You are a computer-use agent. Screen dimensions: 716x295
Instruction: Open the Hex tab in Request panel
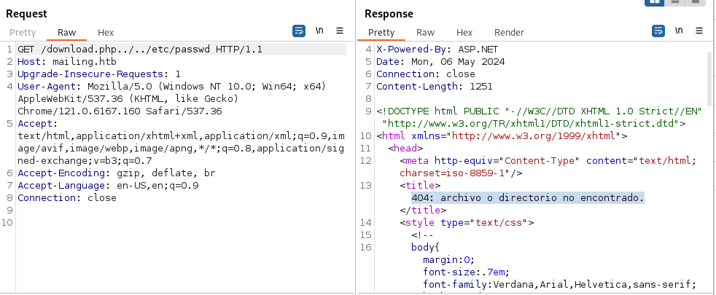click(106, 32)
